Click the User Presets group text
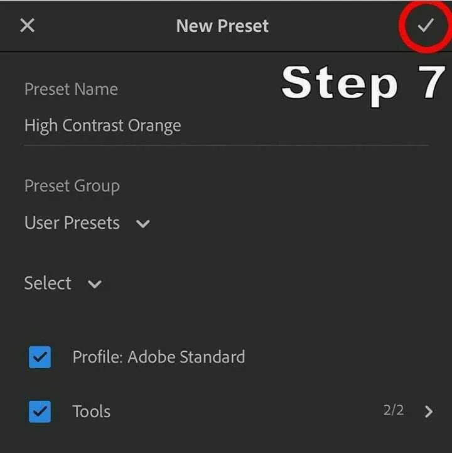Screen dimensions: 452x453 (72, 223)
